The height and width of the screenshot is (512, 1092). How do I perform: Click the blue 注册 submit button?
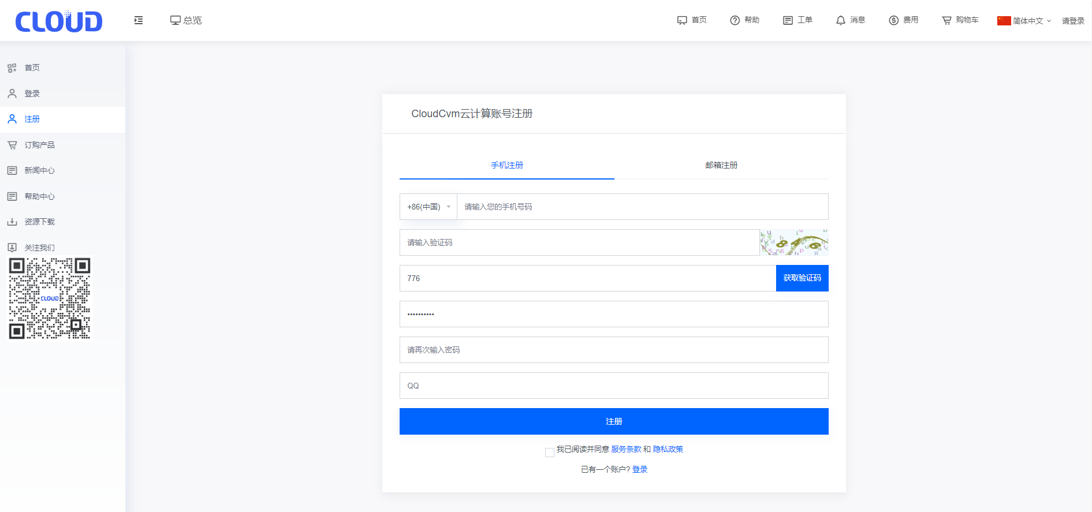(x=614, y=421)
